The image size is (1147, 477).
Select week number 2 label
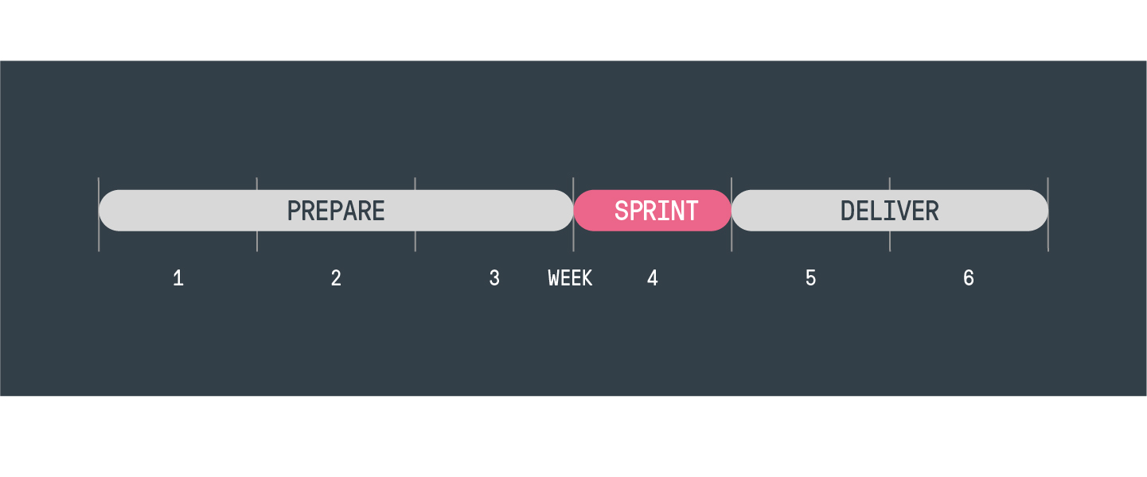pyautogui.click(x=337, y=278)
